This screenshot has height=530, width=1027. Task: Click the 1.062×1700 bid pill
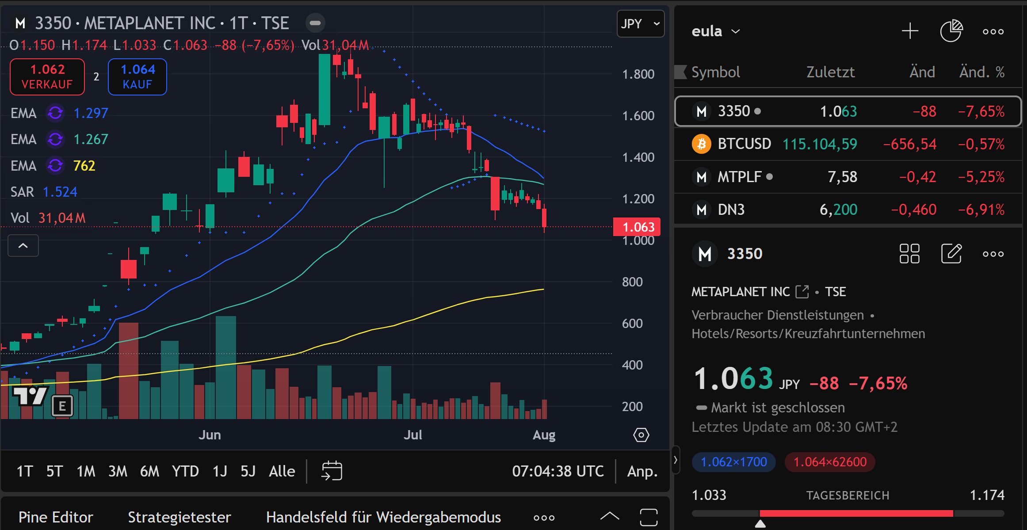(x=734, y=462)
